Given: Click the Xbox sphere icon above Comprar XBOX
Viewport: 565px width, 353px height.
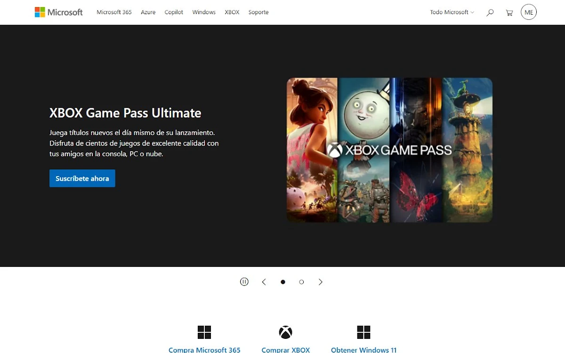Looking at the screenshot, I should [x=285, y=332].
